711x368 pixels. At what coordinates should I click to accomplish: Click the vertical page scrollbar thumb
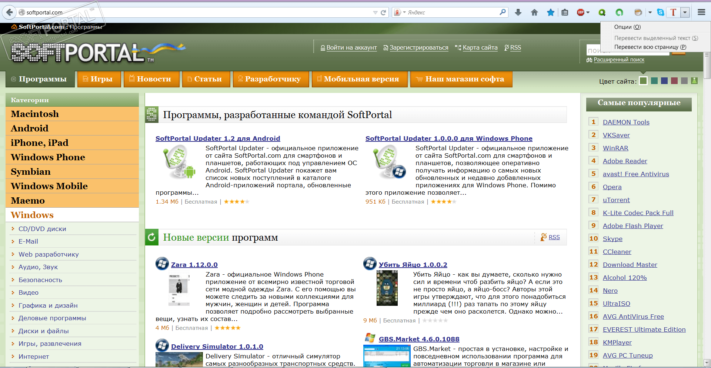(707, 65)
